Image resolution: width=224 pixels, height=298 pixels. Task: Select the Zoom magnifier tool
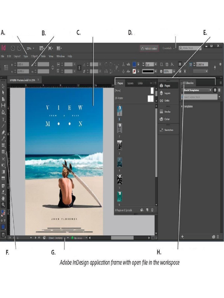coord(3,205)
